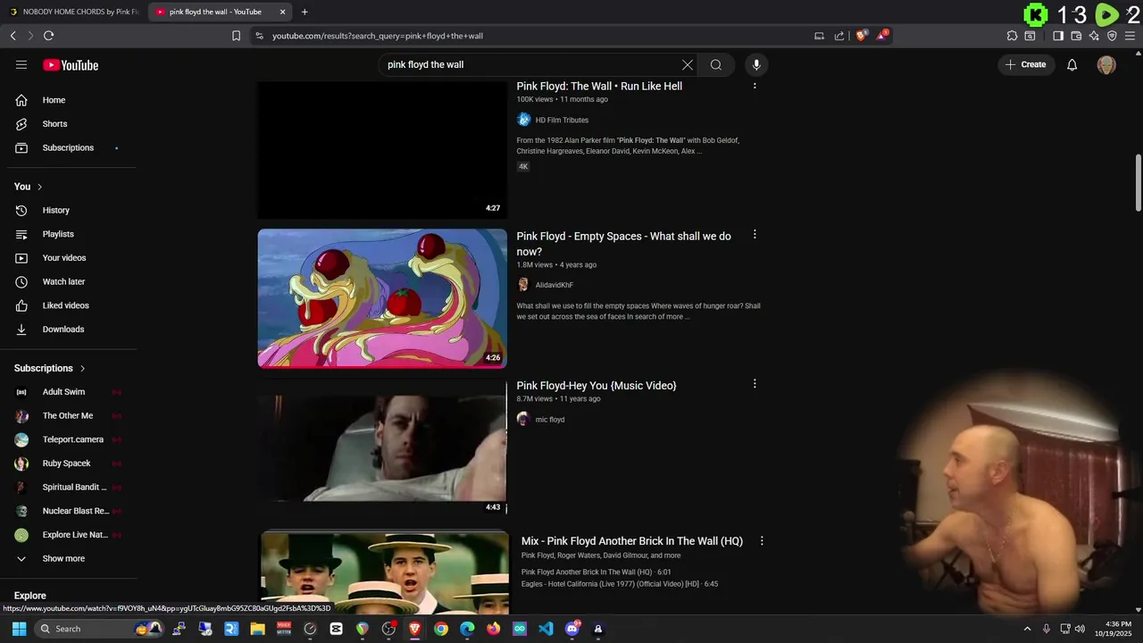Open more options for Empty Spaces video
Image resolution: width=1143 pixels, height=643 pixels.
point(755,235)
